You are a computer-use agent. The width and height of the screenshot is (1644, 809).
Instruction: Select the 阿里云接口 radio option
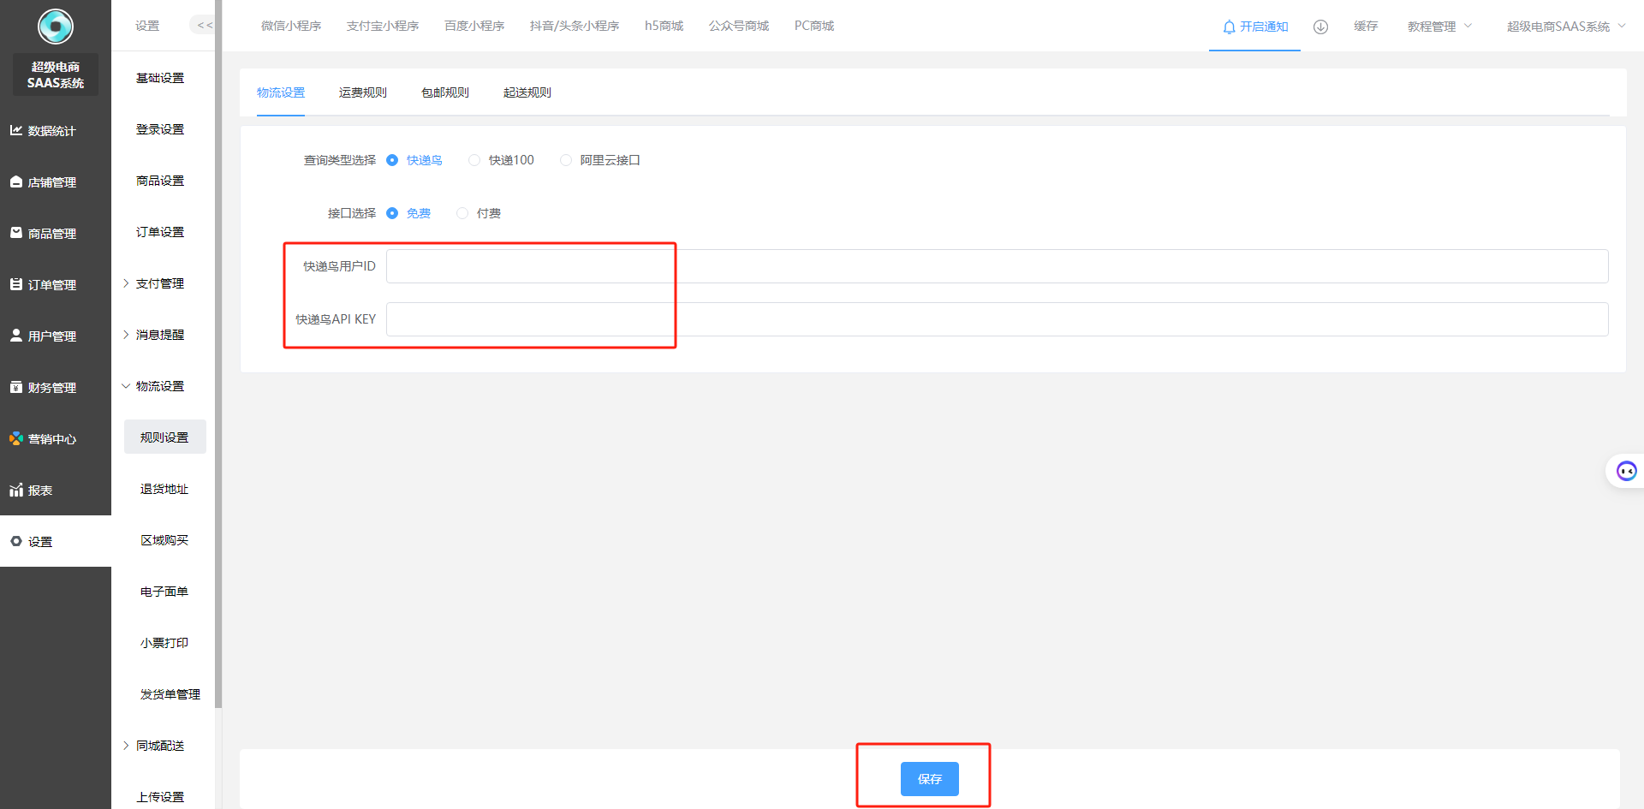[566, 160]
